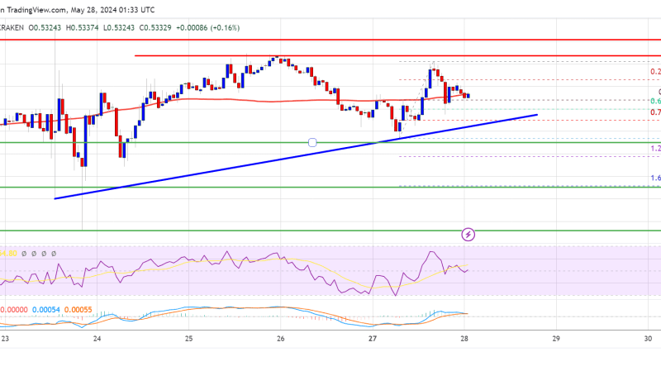Click date label 25 on time axis
Image resolution: width=661 pixels, height=371 pixels.
coord(189,339)
